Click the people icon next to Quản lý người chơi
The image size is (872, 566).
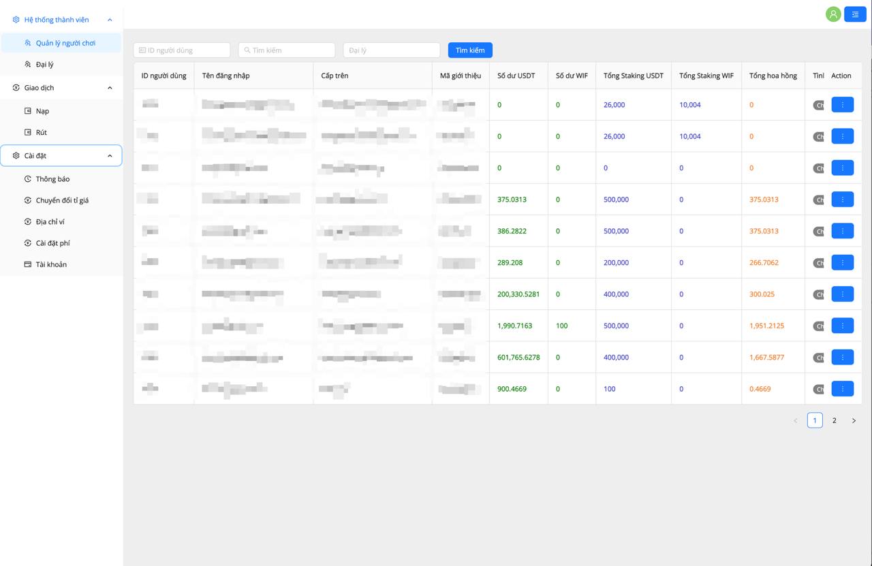point(28,43)
